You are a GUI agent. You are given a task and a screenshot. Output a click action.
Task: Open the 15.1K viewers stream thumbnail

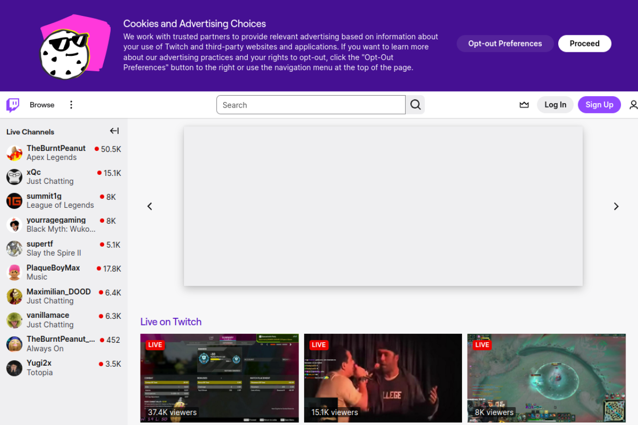coord(383,378)
